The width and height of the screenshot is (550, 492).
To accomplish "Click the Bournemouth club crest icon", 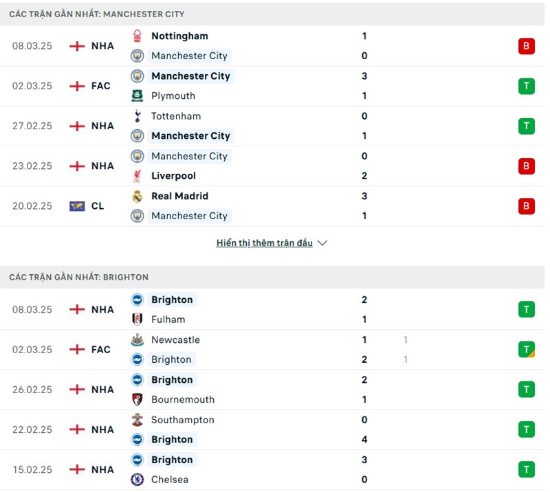I will [137, 399].
